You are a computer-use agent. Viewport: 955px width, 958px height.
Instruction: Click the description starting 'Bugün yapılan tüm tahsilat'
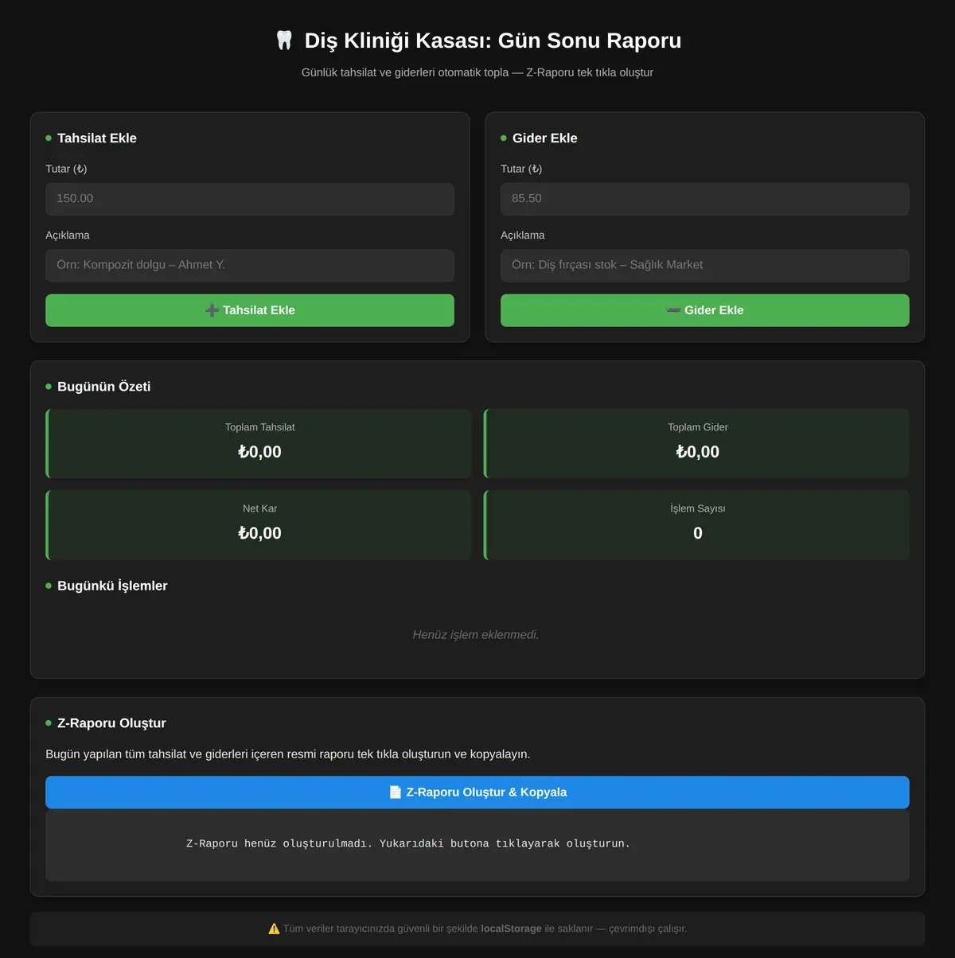point(288,754)
